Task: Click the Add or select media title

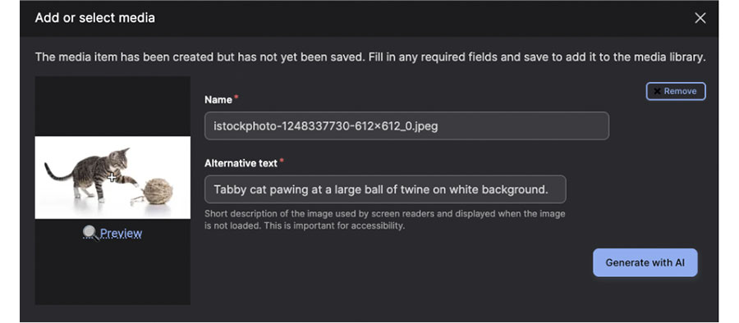Action: 94,18
